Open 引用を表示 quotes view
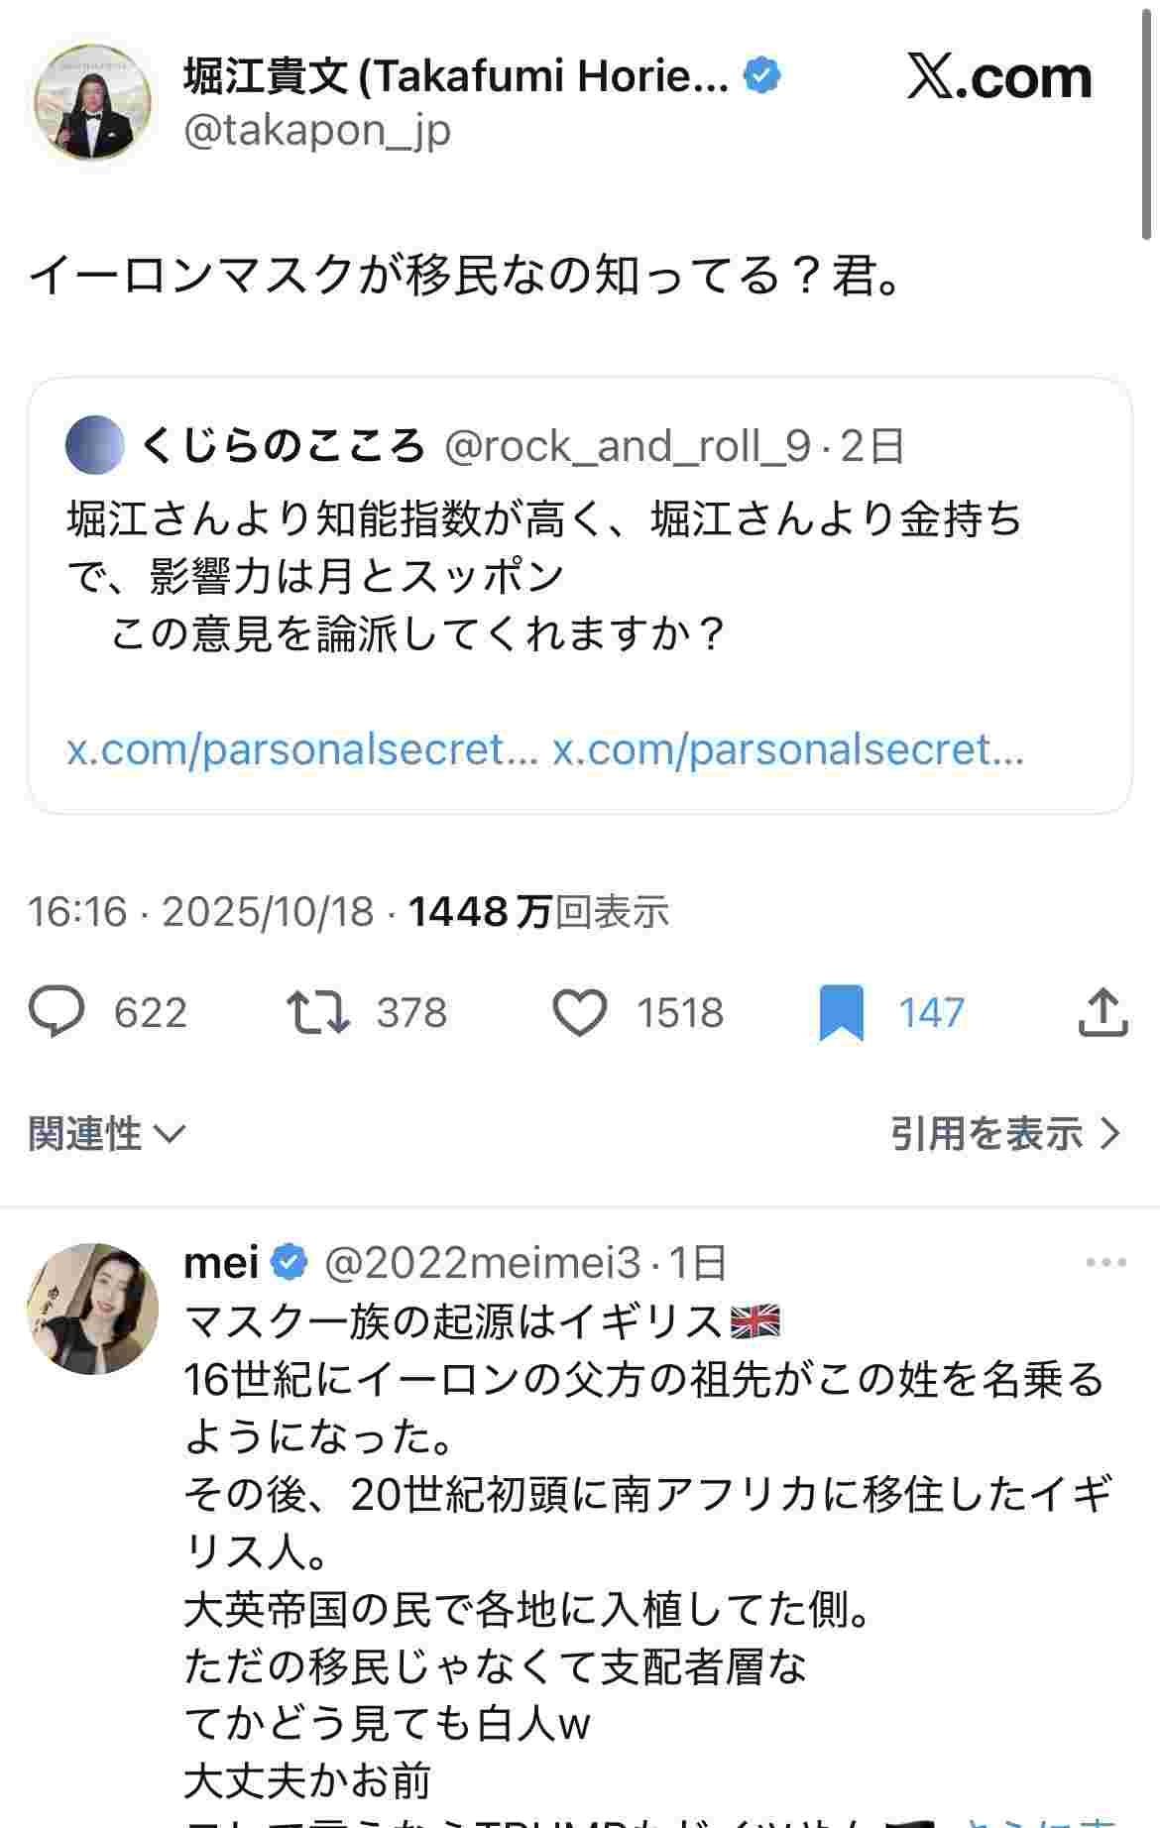Image resolution: width=1160 pixels, height=1828 pixels. tap(1004, 1133)
